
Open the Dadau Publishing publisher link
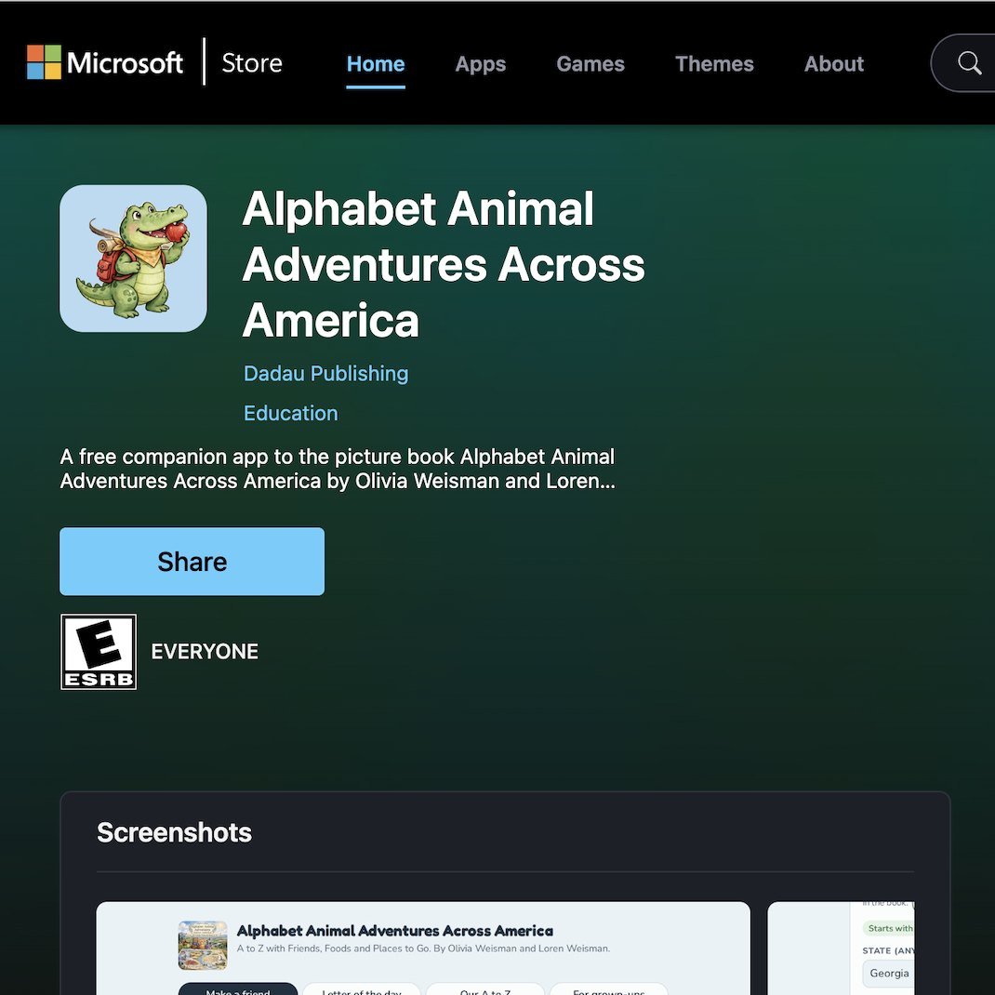coord(326,373)
